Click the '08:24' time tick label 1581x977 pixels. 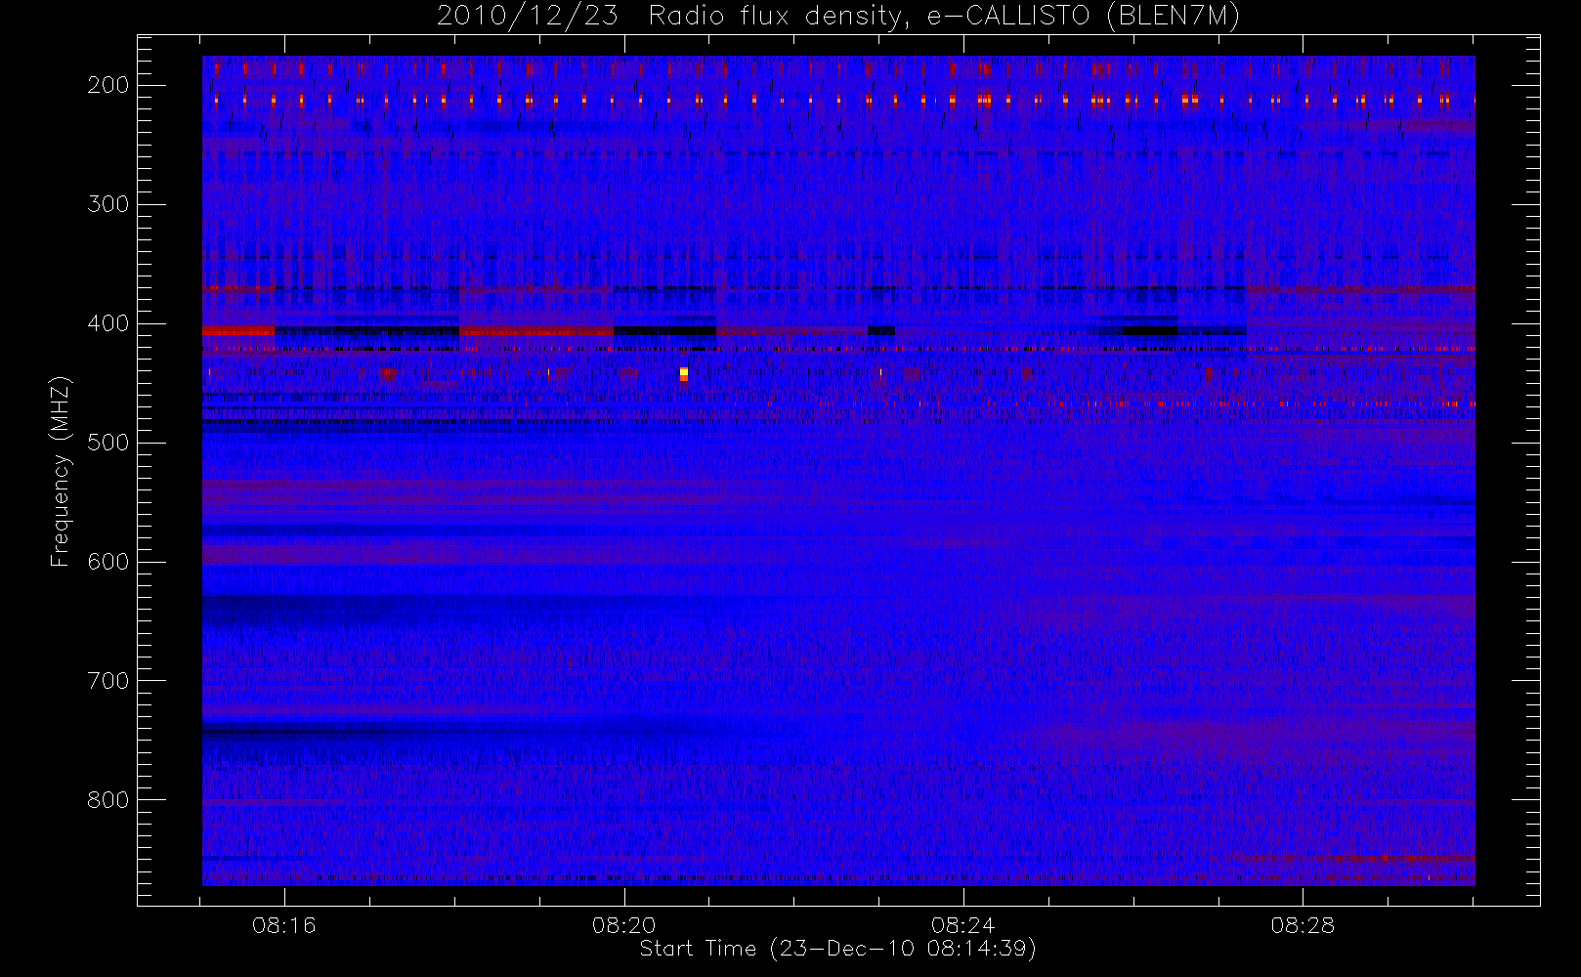963,925
